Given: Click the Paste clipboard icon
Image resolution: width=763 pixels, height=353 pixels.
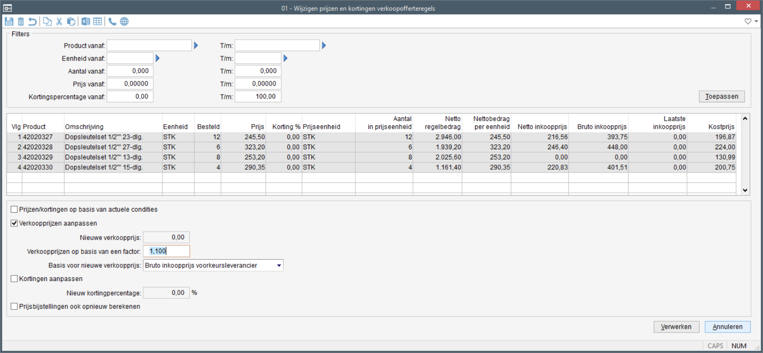Looking at the screenshot, I should click(x=71, y=21).
